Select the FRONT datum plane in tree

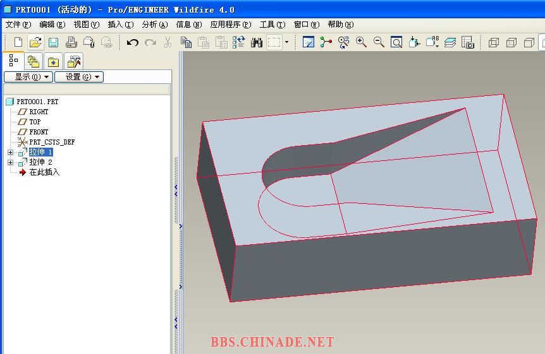[39, 132]
